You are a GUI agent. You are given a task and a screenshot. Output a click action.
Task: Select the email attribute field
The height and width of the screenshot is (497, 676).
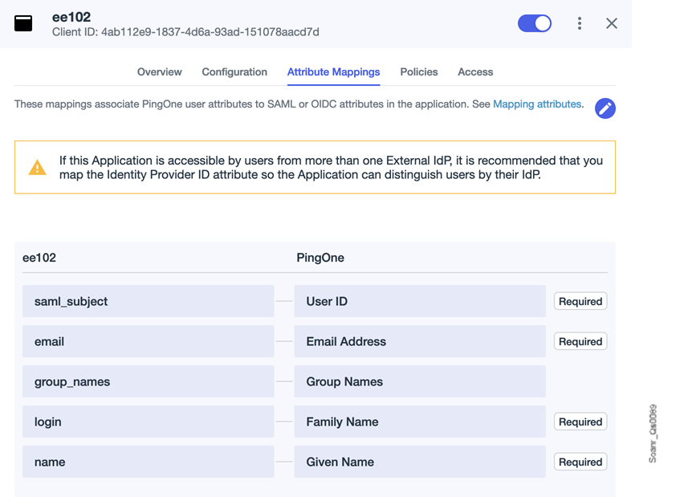point(149,341)
